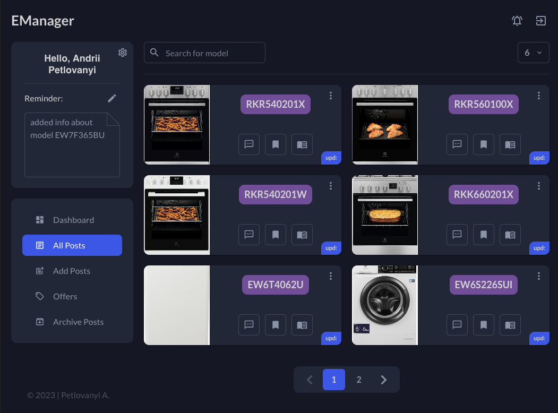The width and height of the screenshot is (558, 413).
Task: Open profile settings with the gear icon
Action: click(123, 53)
